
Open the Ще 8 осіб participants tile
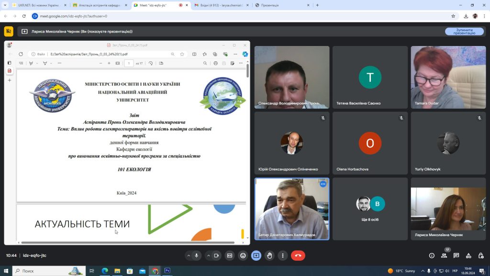click(x=370, y=209)
